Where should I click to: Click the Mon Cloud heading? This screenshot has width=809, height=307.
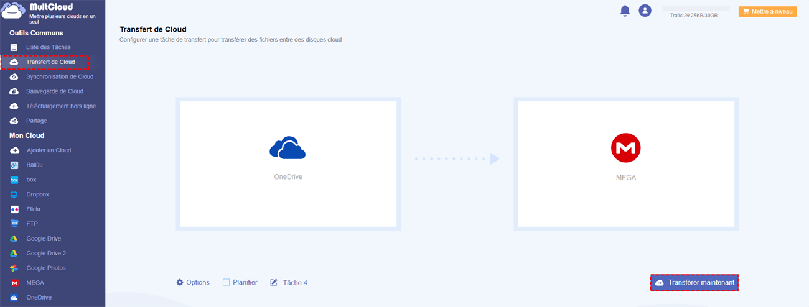(27, 135)
